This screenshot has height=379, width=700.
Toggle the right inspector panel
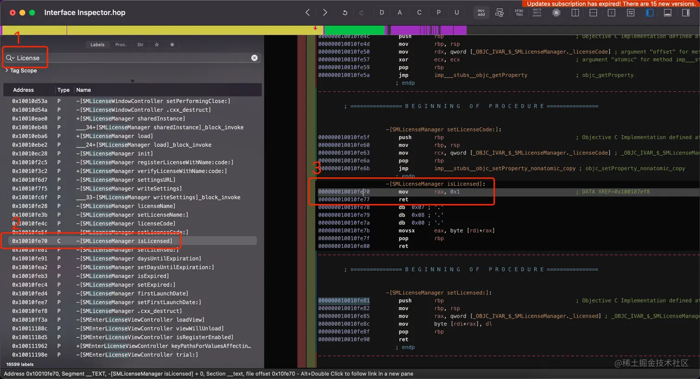[x=686, y=13]
